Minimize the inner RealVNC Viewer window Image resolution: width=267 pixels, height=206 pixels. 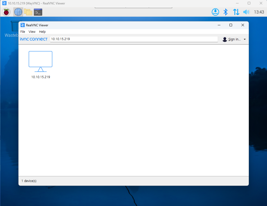click(x=219, y=25)
